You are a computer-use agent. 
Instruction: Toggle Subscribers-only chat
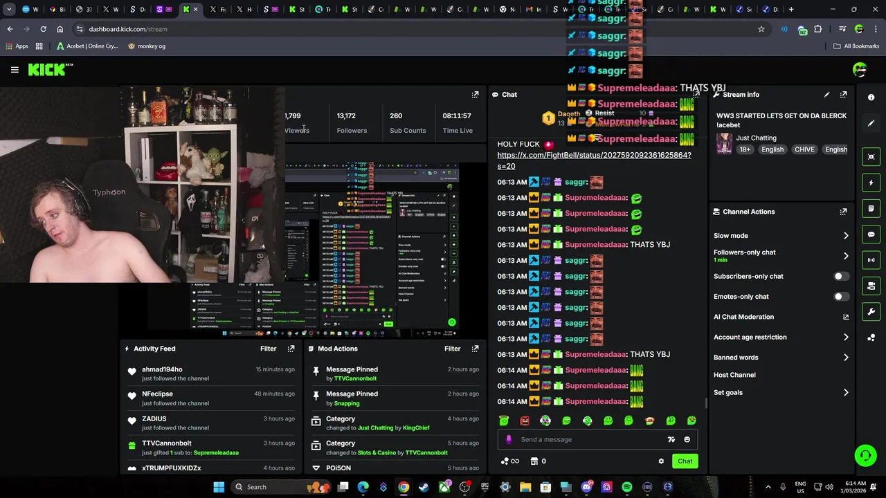pos(841,276)
